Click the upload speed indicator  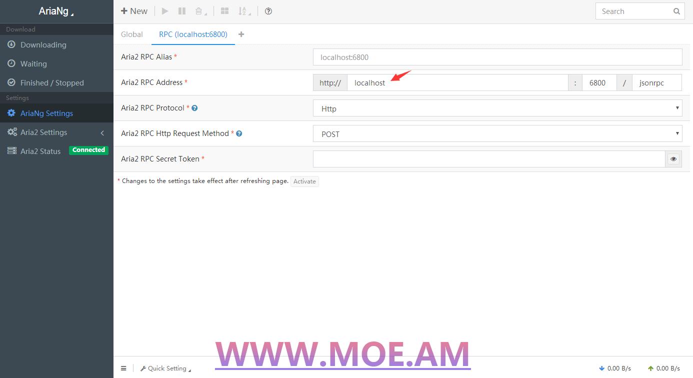point(664,368)
